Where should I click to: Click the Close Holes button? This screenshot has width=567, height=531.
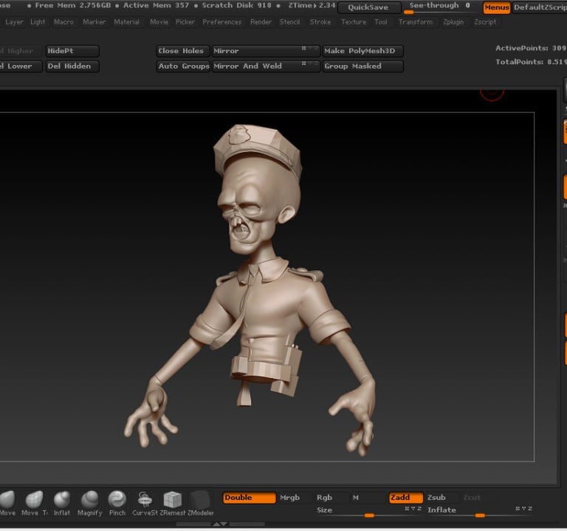(182, 51)
